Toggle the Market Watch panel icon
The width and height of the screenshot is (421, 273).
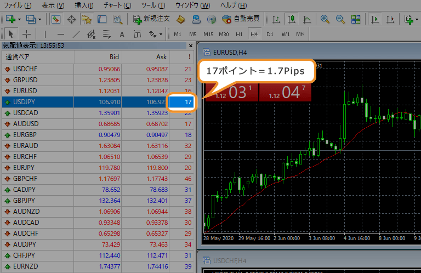pos(56,19)
